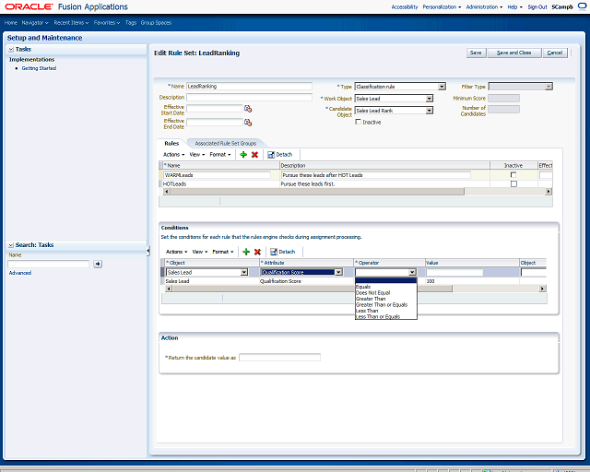The image size is (590, 472).
Task: Click the chat bubble icon beside SCampb
Action: click(582, 6)
